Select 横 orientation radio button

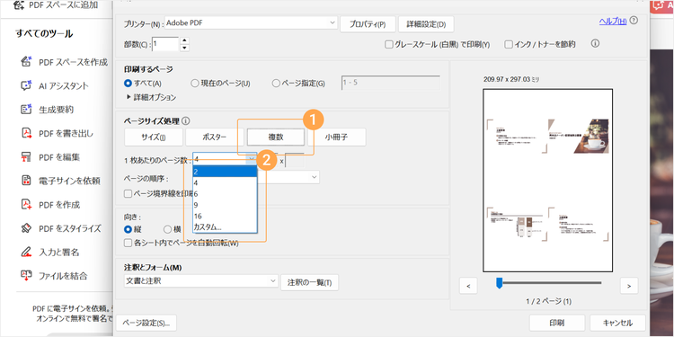(x=168, y=228)
